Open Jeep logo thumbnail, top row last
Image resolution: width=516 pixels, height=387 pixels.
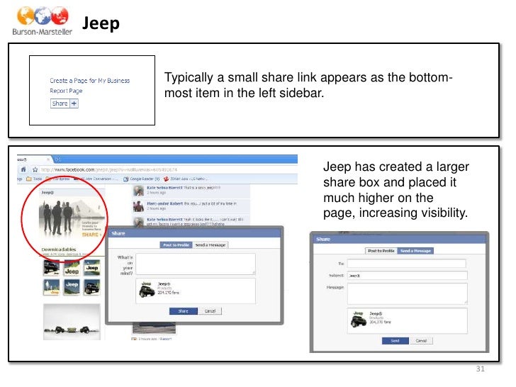(92, 267)
